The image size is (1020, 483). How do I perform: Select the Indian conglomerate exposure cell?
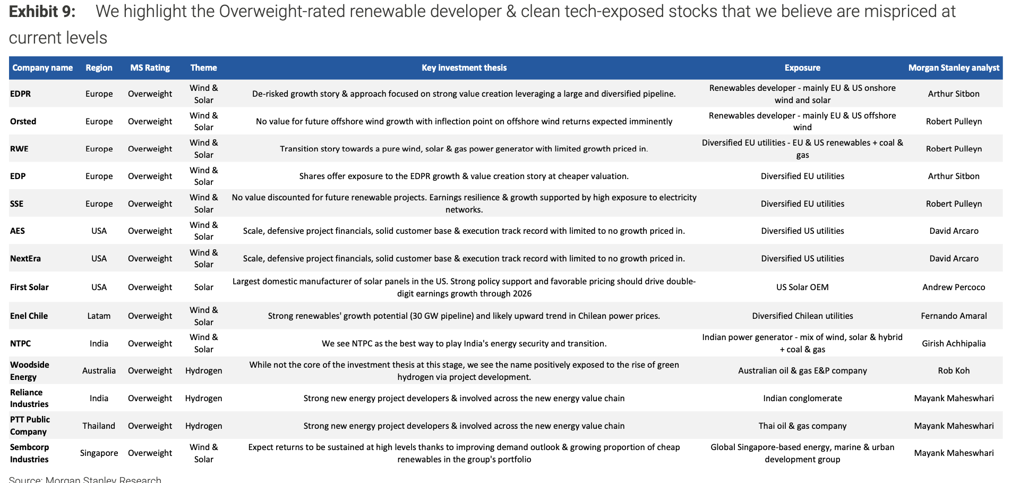pos(802,398)
